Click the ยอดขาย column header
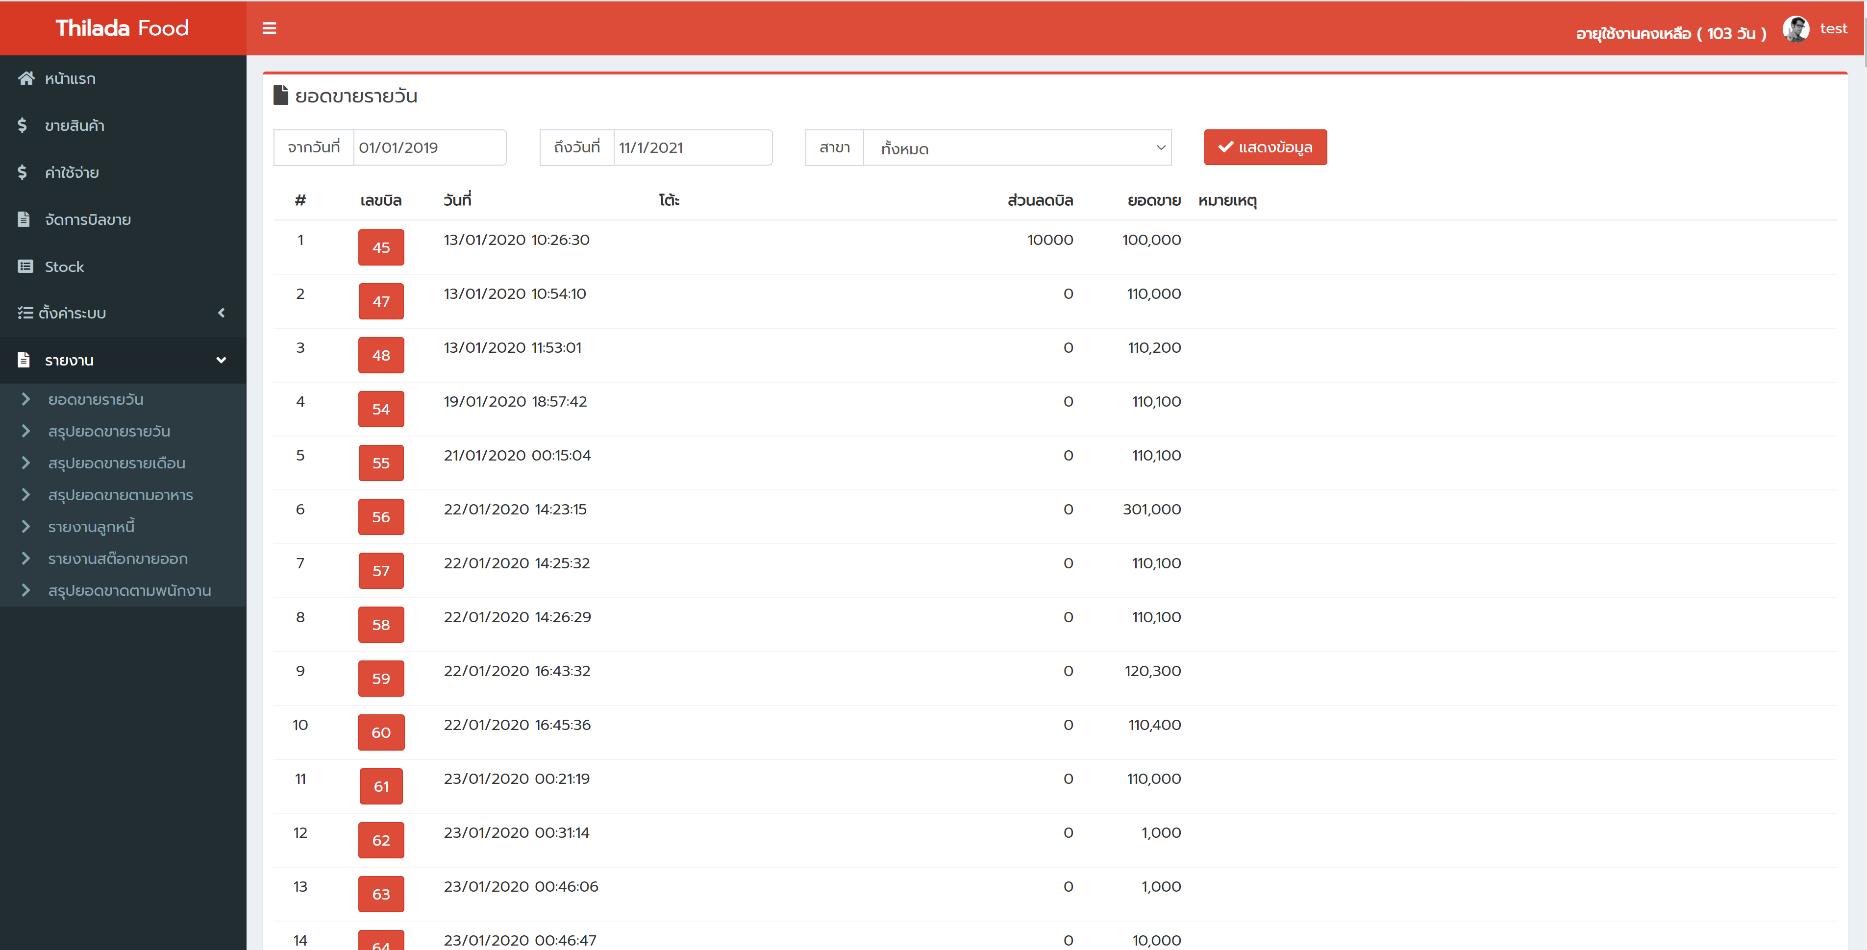The width and height of the screenshot is (1867, 950). tap(1154, 201)
